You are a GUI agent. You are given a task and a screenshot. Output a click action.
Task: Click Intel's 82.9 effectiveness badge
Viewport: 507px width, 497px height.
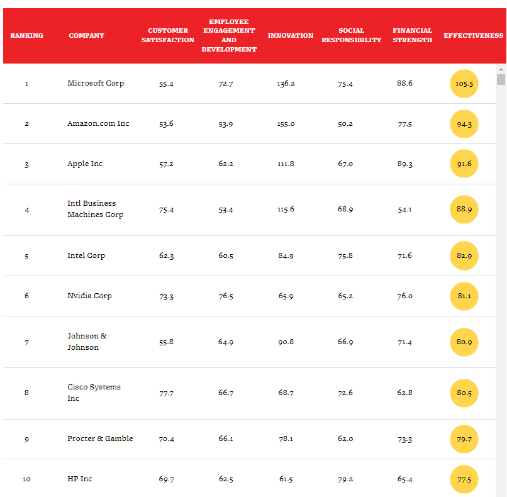click(x=464, y=256)
